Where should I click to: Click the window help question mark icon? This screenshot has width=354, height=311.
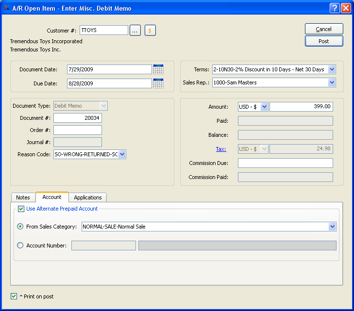[335, 8]
